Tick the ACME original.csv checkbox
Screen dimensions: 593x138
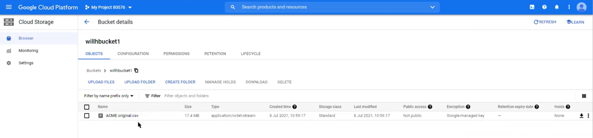click(87, 115)
